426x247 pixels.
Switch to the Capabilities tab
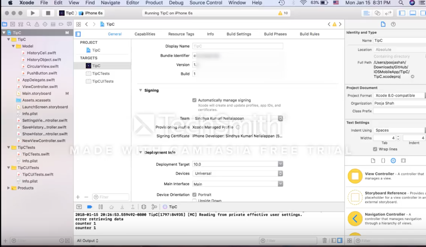point(145,34)
